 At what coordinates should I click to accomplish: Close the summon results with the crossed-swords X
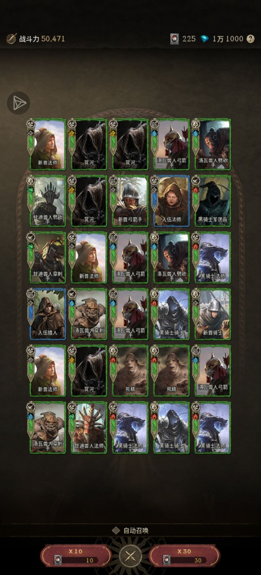pyautogui.click(x=130, y=555)
